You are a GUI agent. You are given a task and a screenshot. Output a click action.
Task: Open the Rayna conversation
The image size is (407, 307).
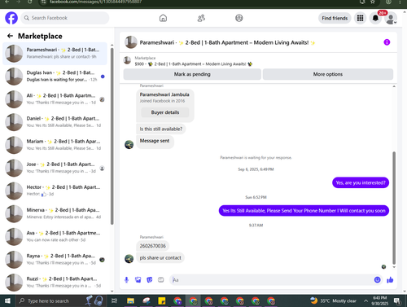55,259
